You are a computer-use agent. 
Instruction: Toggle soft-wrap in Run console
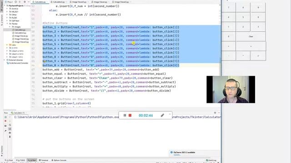tap(10, 125)
